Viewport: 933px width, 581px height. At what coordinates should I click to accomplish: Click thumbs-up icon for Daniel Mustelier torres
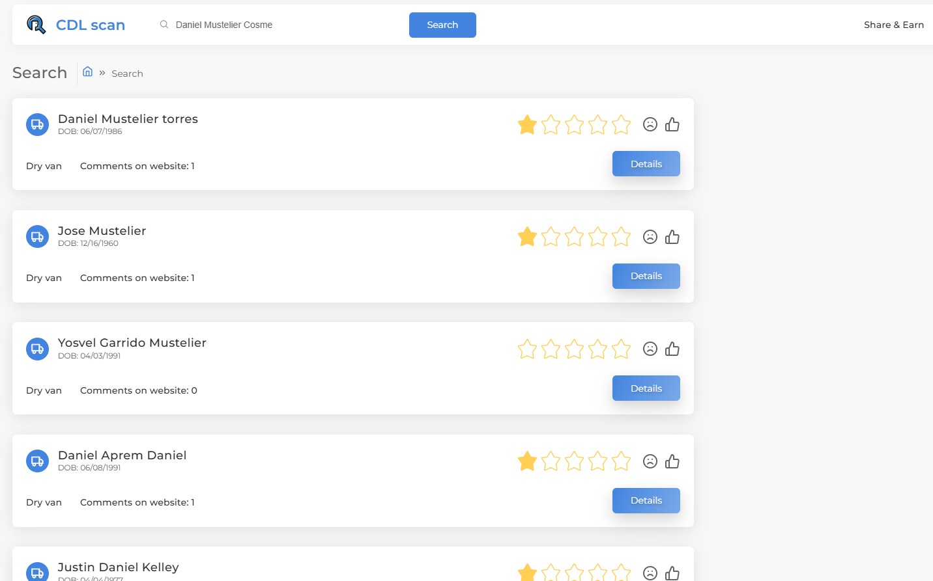point(672,124)
